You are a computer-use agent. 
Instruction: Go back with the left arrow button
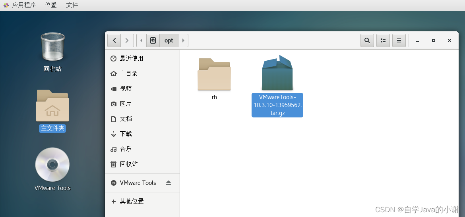114,40
